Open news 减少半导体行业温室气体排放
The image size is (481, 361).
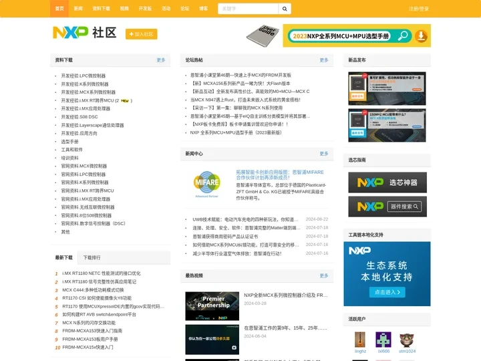236,253
